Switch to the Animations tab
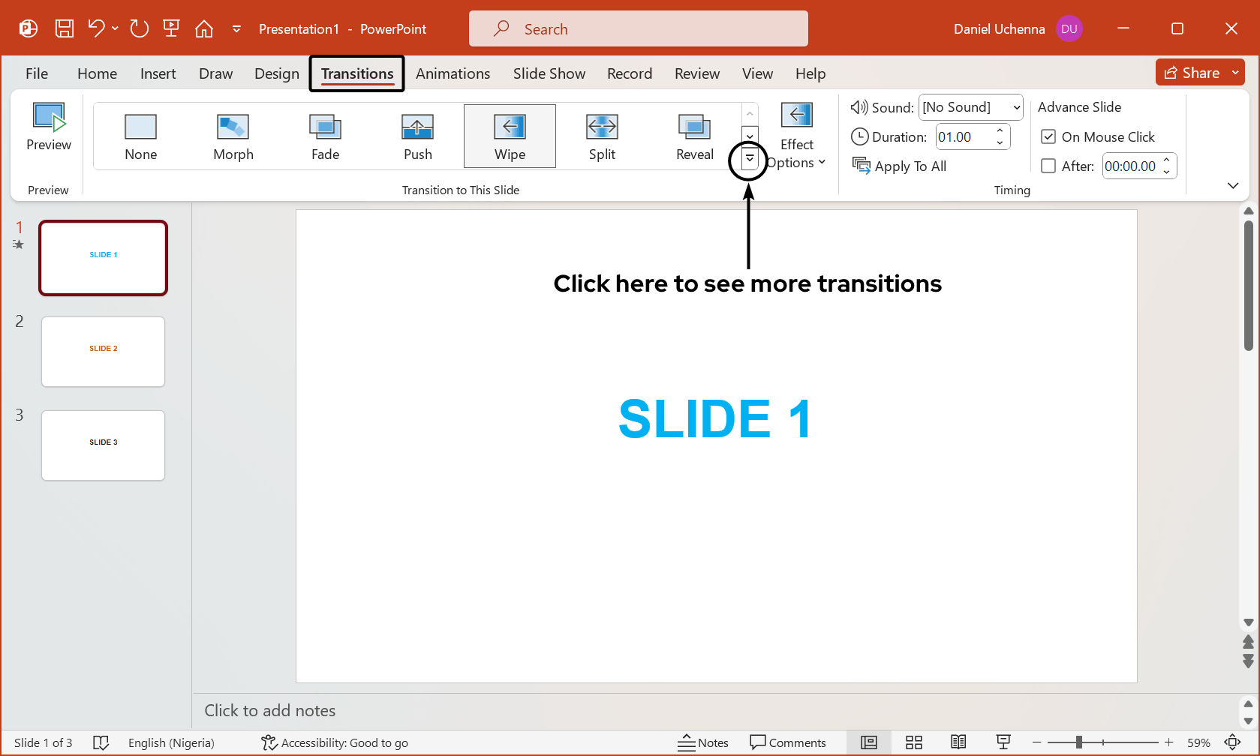 tap(453, 73)
